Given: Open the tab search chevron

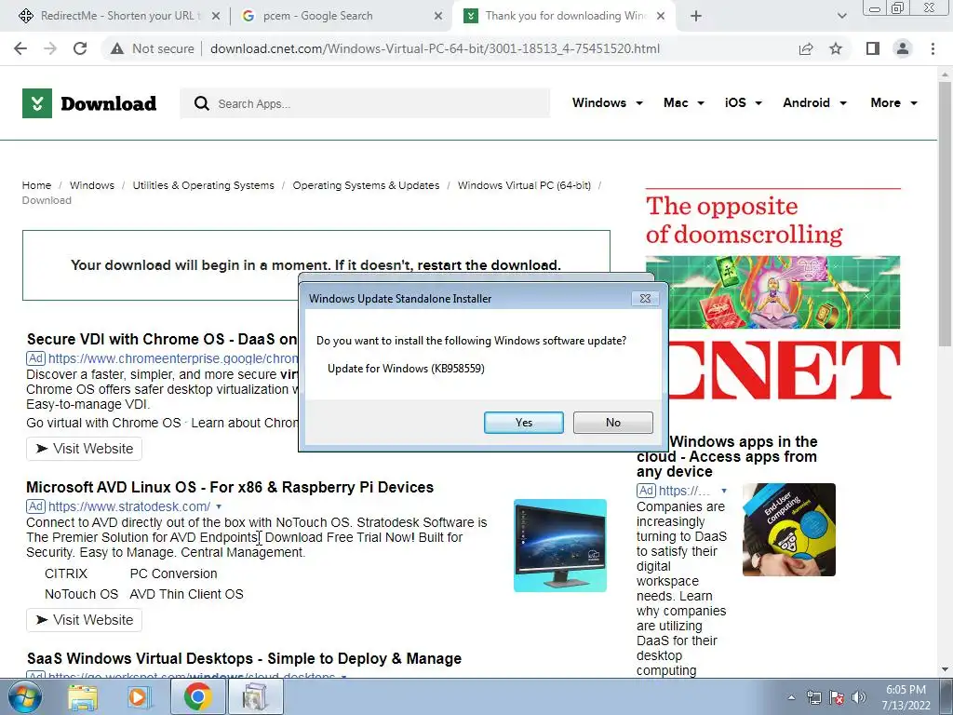Looking at the screenshot, I should coord(841,16).
